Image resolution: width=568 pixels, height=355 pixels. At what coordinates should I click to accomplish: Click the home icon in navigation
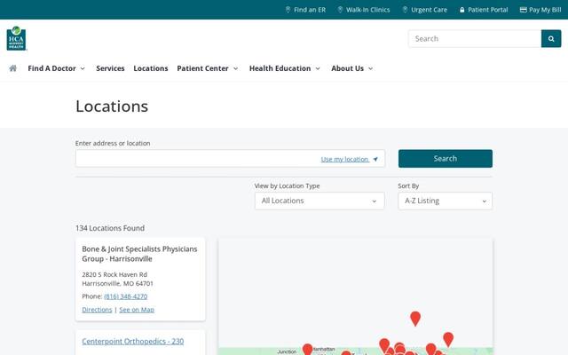pyautogui.click(x=12, y=68)
